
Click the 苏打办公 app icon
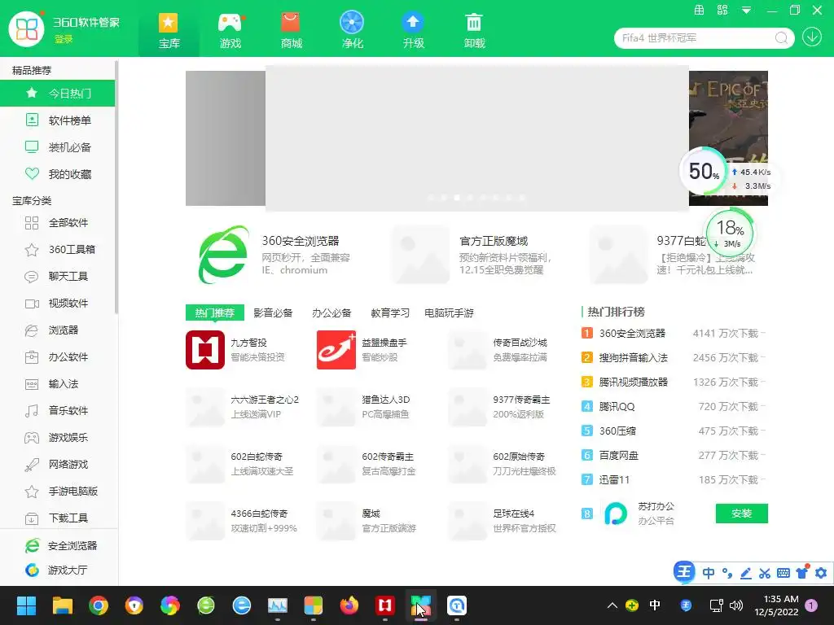point(616,514)
